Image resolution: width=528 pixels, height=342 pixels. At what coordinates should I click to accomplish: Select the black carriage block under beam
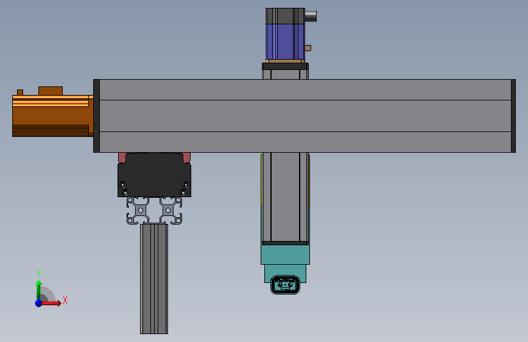(154, 175)
